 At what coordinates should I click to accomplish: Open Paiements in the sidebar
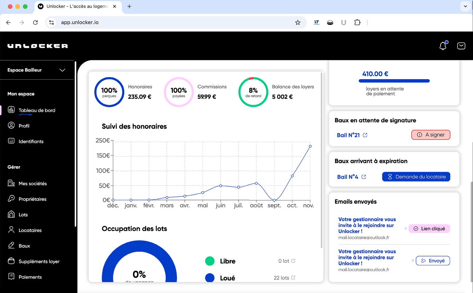(30, 277)
